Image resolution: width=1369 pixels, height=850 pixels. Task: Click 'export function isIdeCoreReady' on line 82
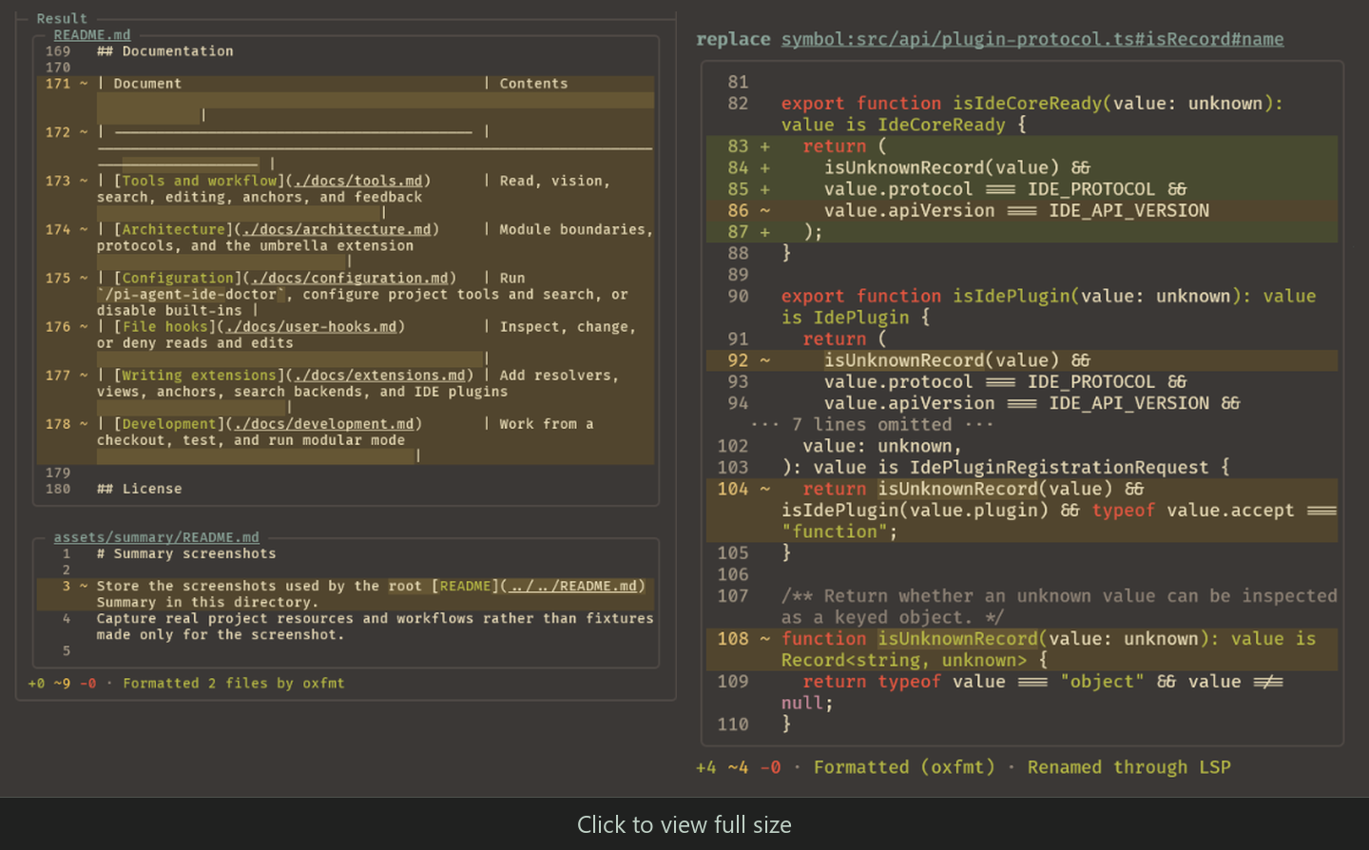coord(941,104)
